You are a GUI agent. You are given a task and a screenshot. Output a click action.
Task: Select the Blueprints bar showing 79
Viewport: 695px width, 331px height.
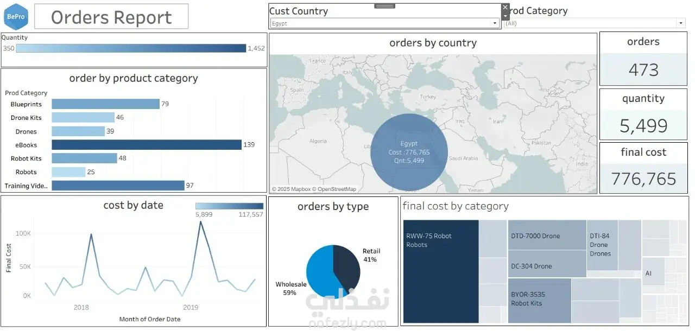pos(105,104)
